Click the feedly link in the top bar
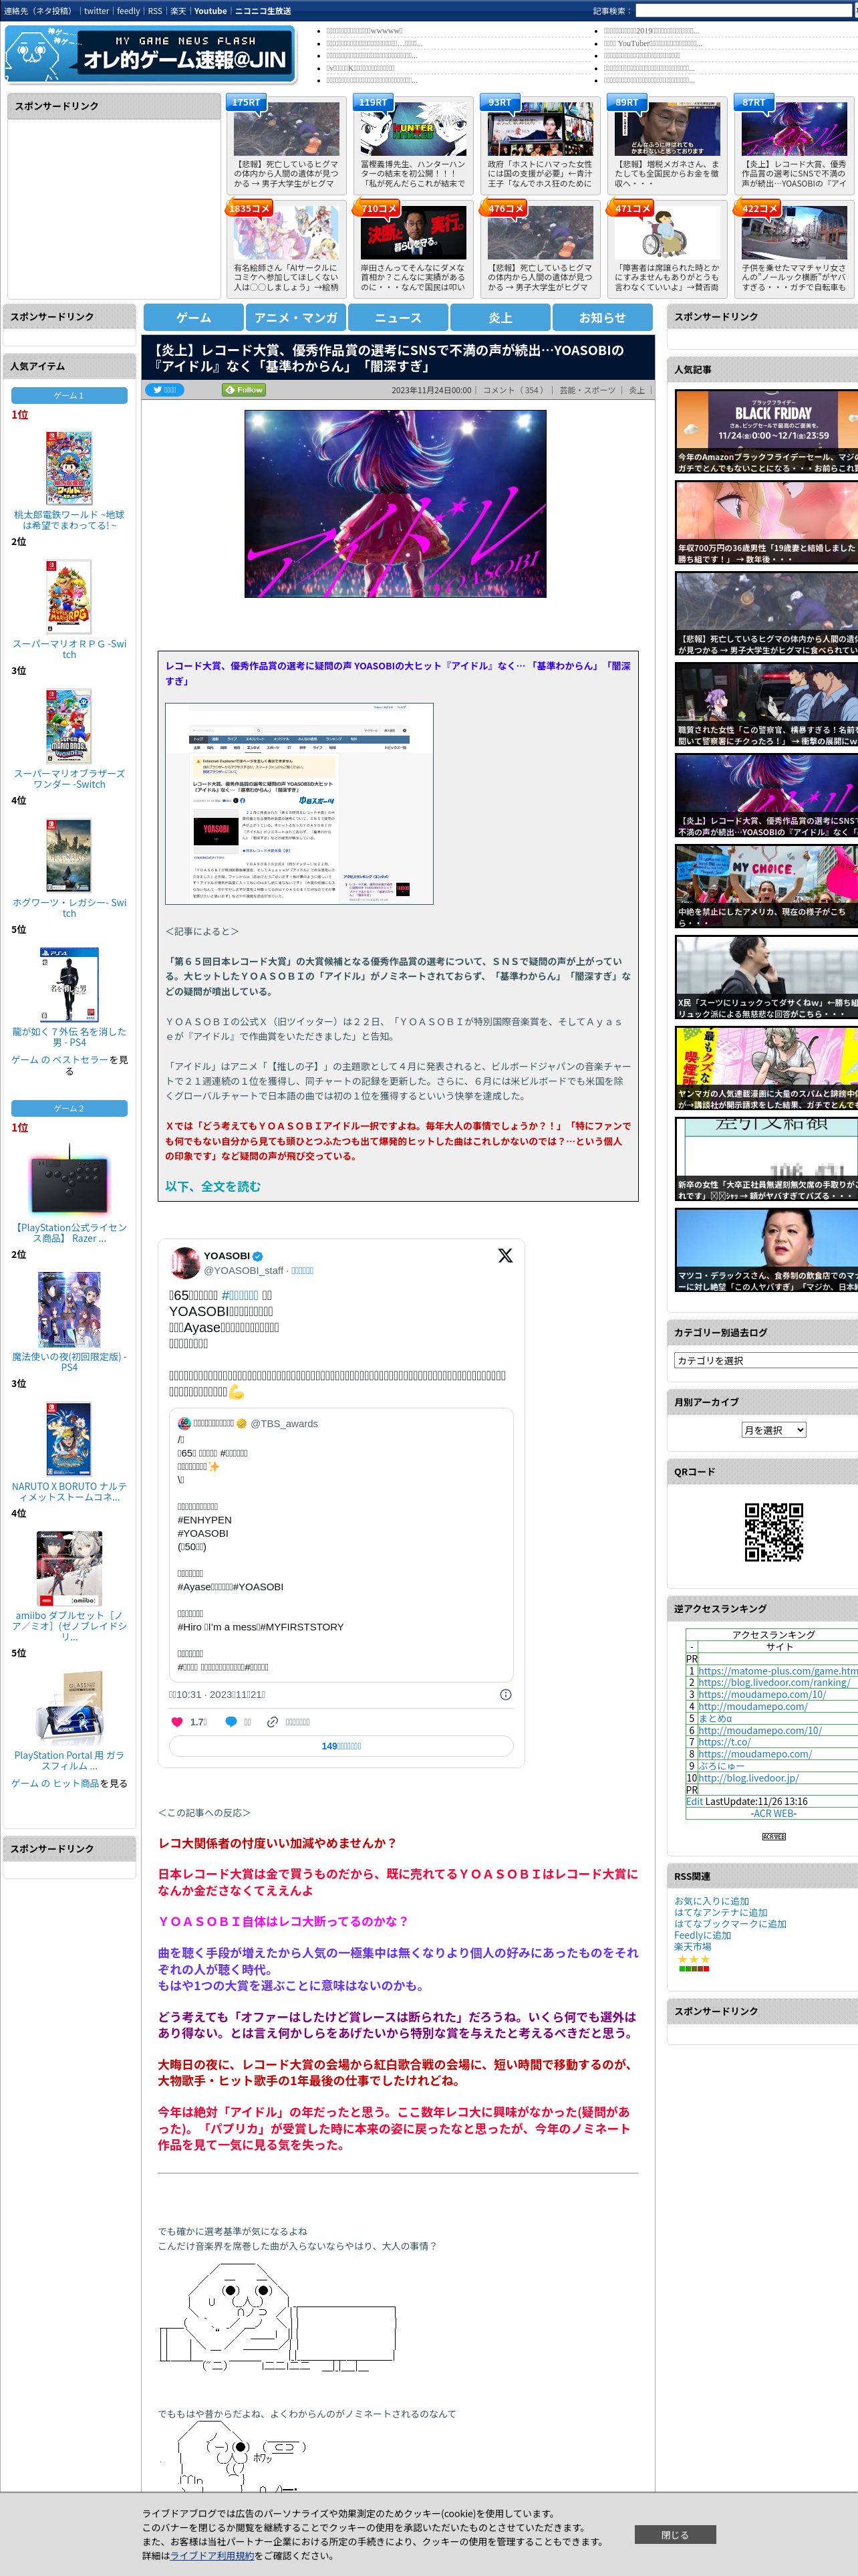This screenshot has height=2576, width=858. [x=128, y=11]
